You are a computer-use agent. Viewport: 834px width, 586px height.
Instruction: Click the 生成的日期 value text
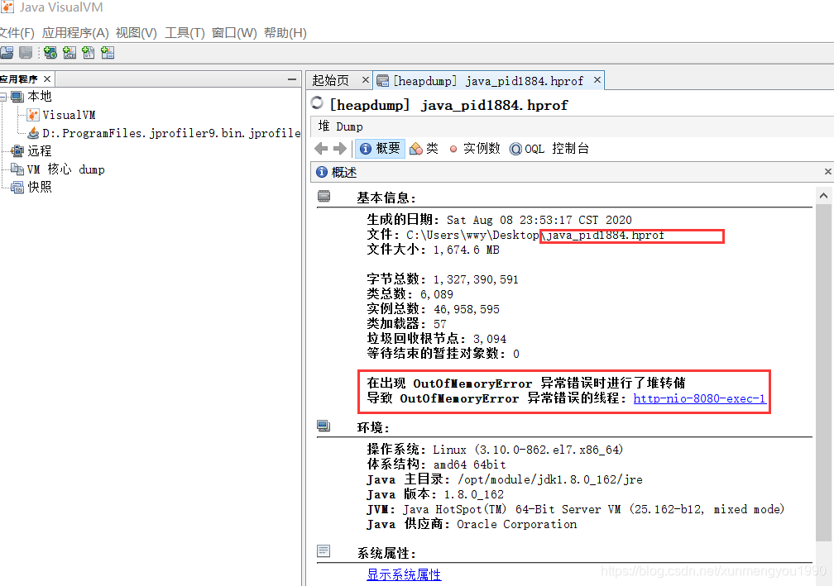pyautogui.click(x=539, y=220)
